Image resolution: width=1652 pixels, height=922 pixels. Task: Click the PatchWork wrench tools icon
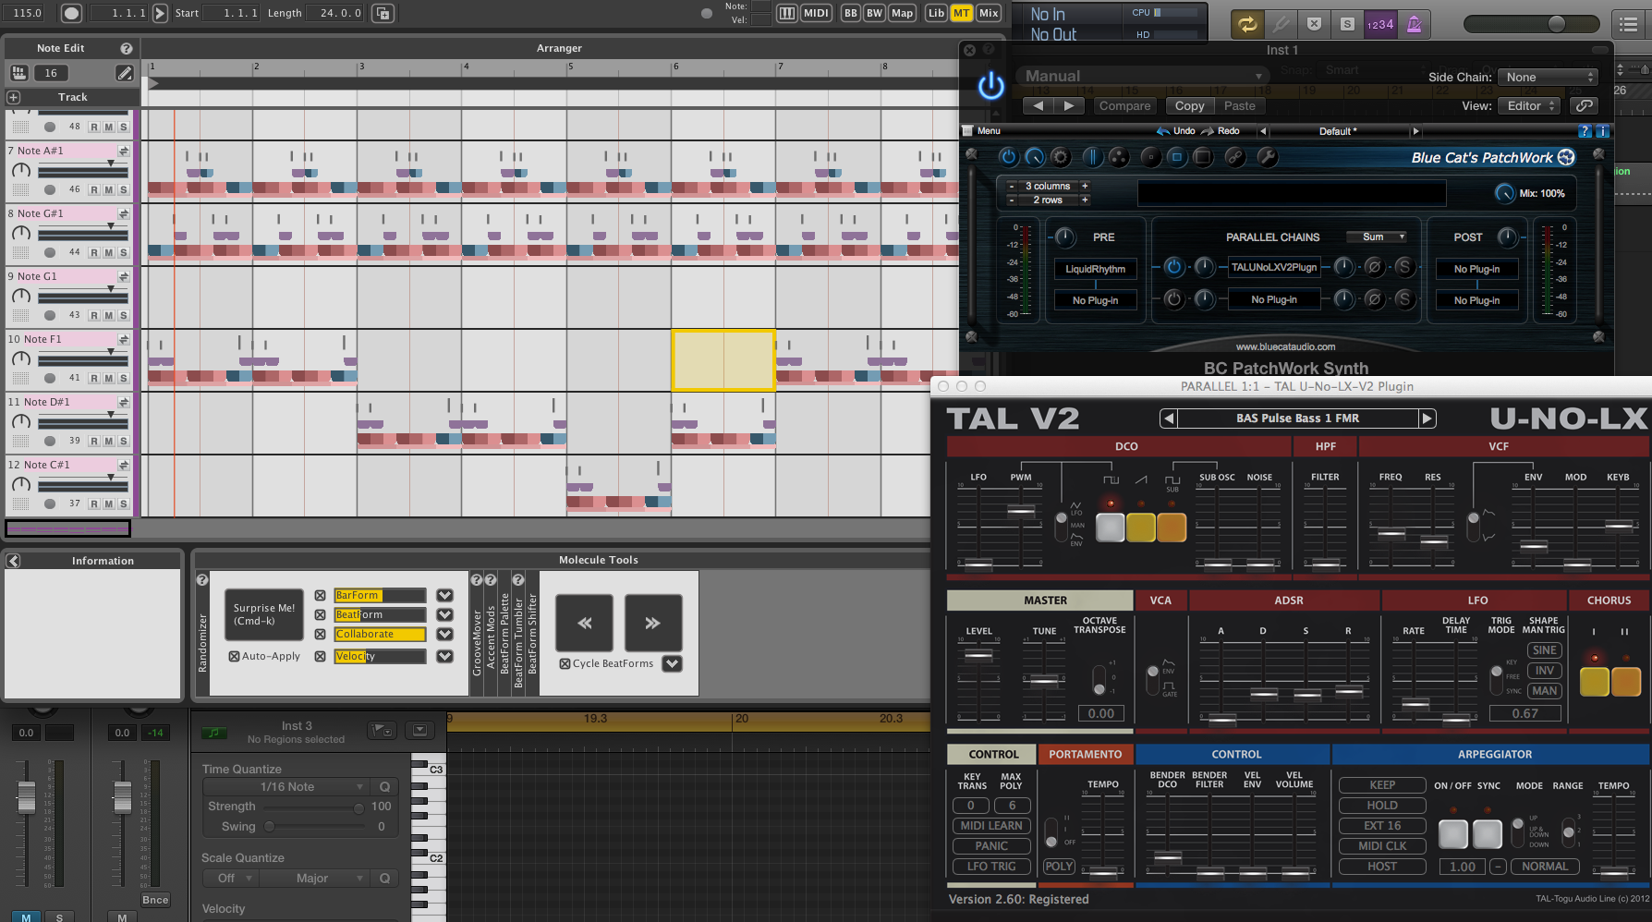pos(1268,158)
